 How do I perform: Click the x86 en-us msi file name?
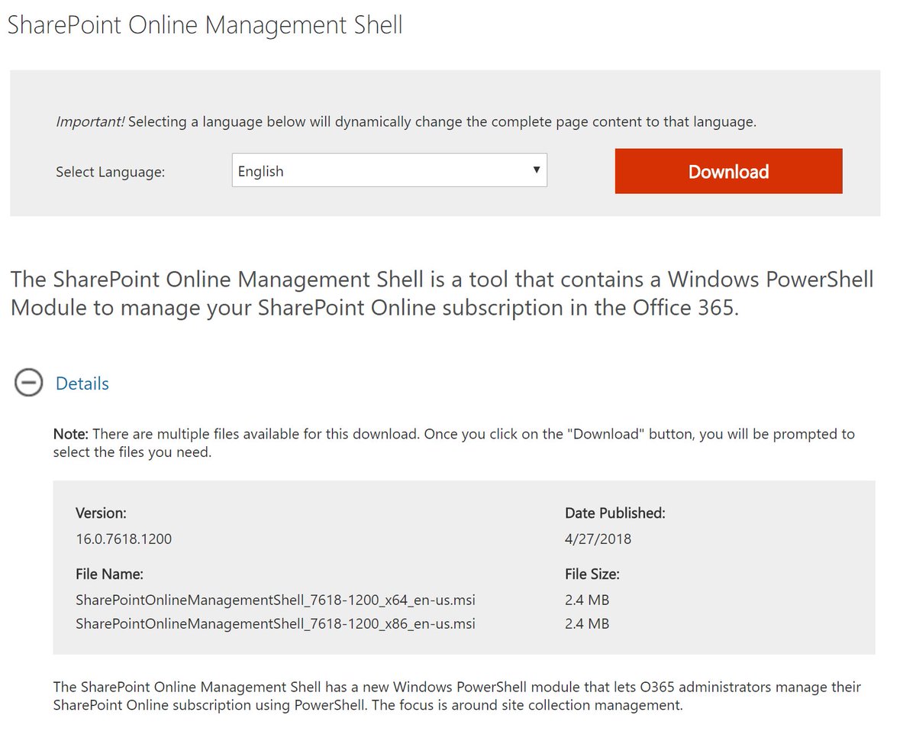276,623
